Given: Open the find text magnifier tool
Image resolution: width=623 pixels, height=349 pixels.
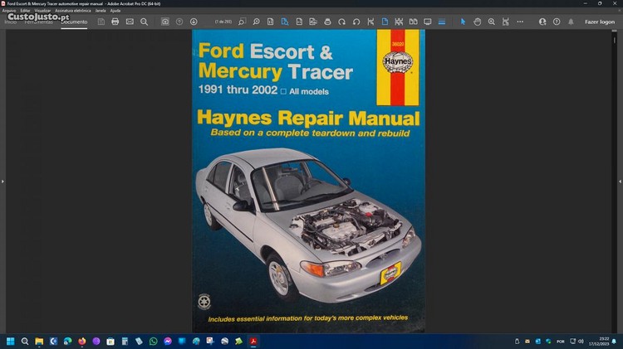Looking at the screenshot, I should pos(144,22).
